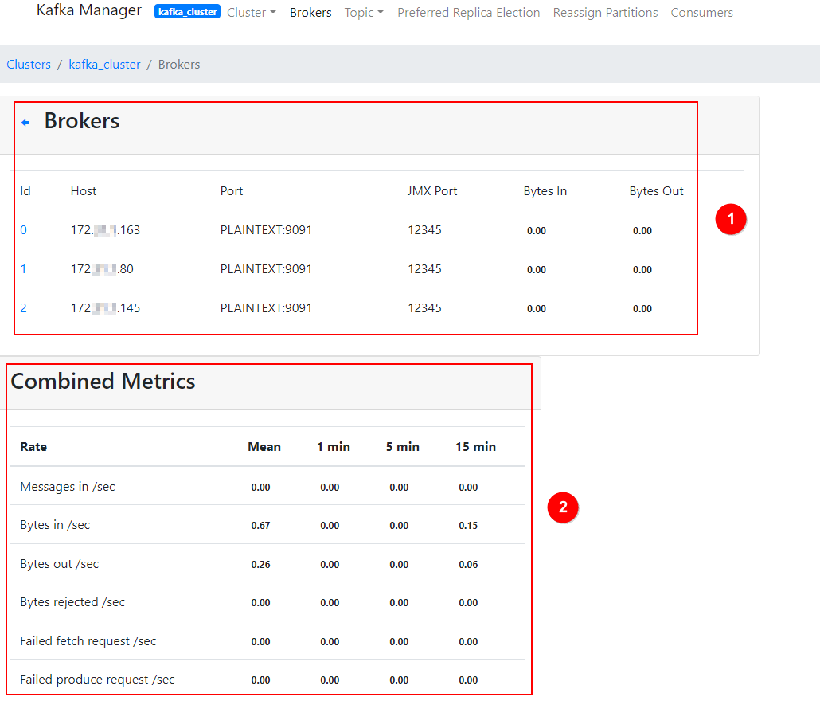The height and width of the screenshot is (709, 820).
Task: Click the back arrow beside Brokers heading
Action: coord(25,123)
